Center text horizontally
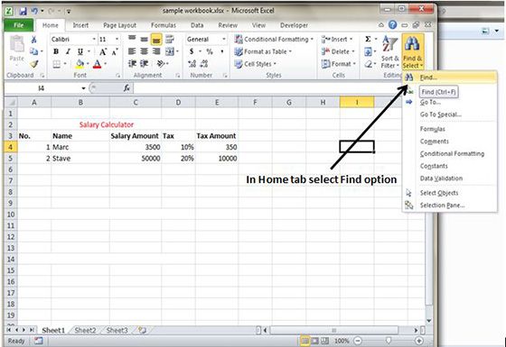Viewport: 506px width, 347px height. click(144, 51)
